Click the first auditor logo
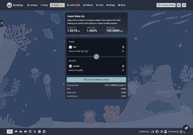193x135 pixels. point(152,132)
